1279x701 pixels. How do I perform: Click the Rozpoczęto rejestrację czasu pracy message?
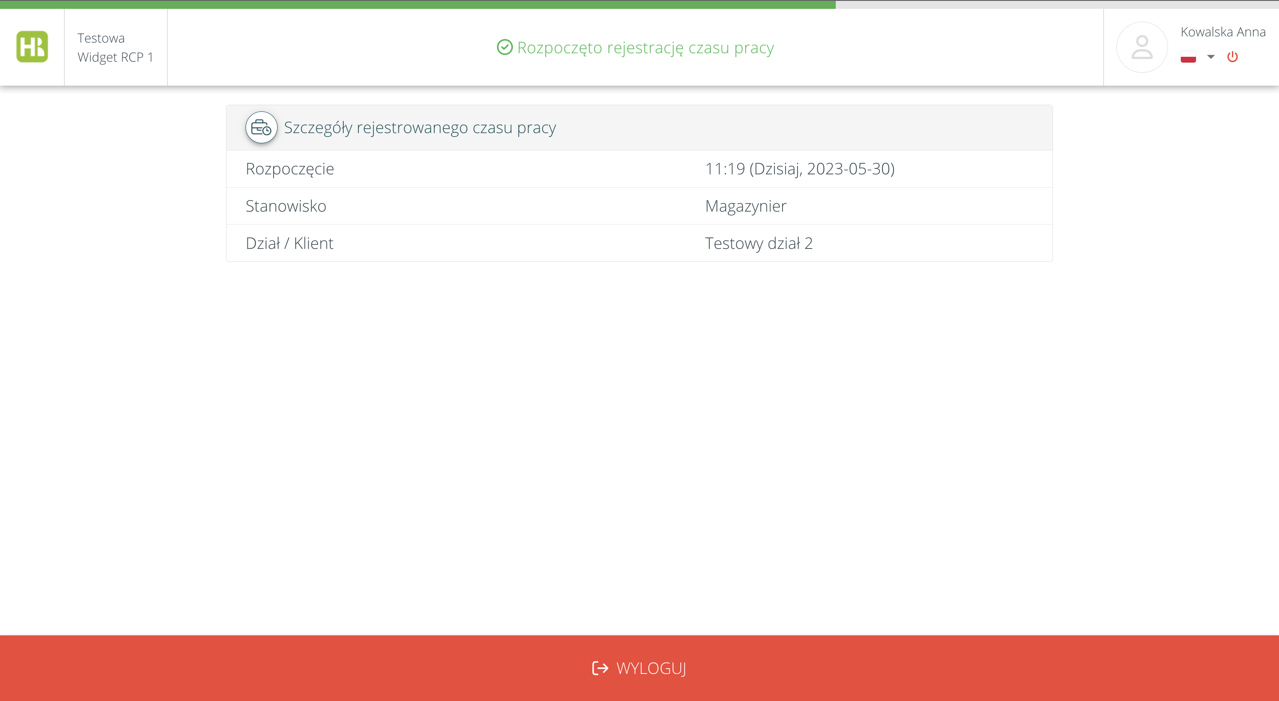tap(645, 47)
